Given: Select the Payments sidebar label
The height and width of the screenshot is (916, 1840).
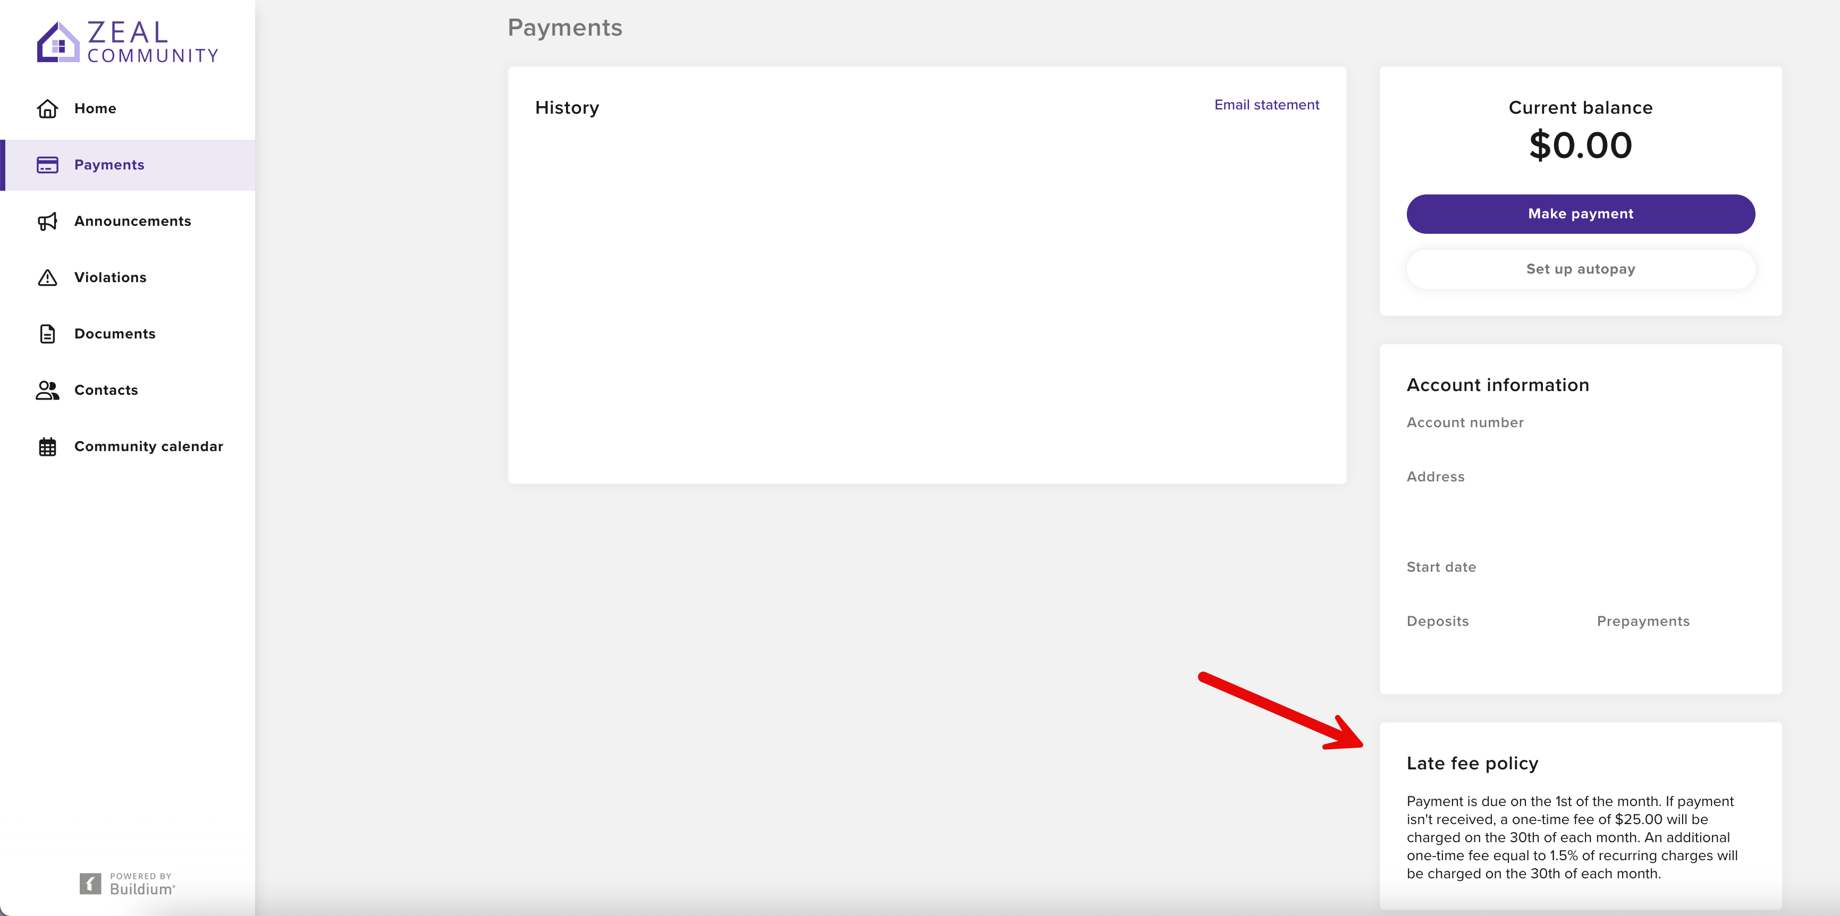Looking at the screenshot, I should (109, 165).
